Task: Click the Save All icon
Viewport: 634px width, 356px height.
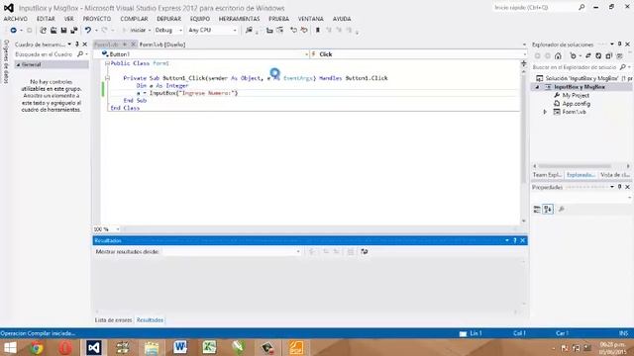Action: (x=74, y=31)
